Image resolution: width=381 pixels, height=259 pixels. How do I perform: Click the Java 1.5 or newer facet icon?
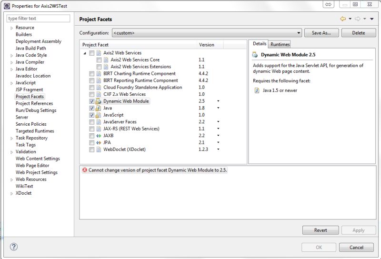257,90
